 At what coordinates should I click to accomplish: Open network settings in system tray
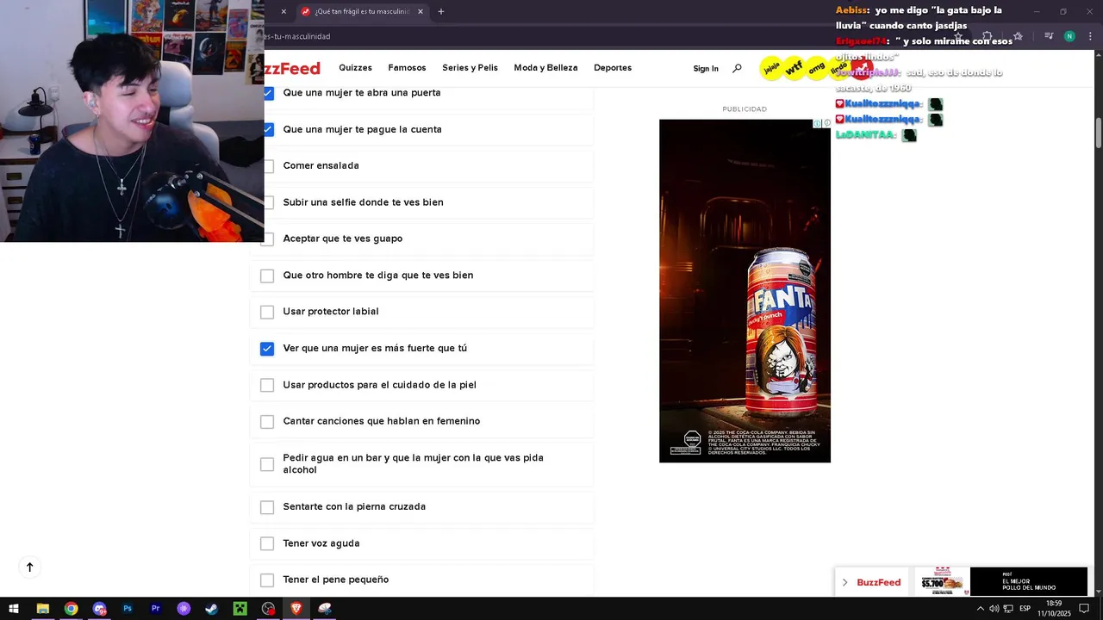[1008, 609]
